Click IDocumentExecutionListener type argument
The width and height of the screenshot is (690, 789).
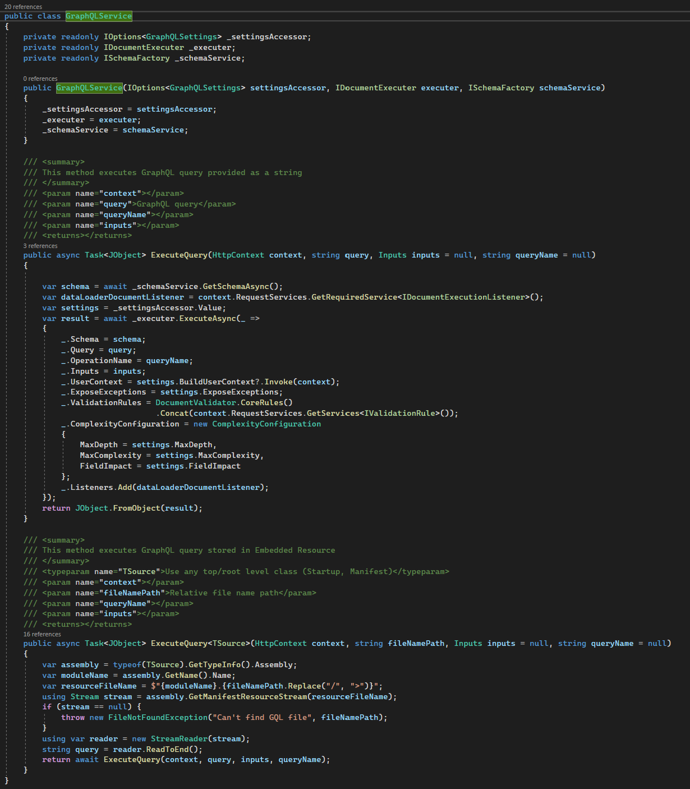coord(463,297)
